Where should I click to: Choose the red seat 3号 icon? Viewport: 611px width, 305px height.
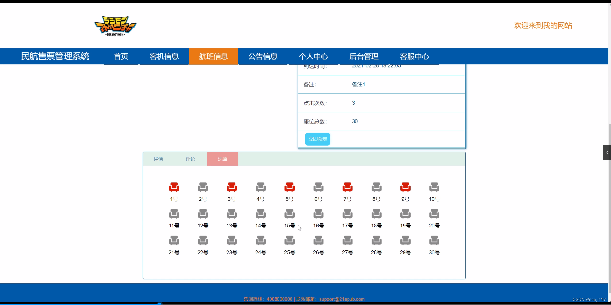(x=232, y=187)
